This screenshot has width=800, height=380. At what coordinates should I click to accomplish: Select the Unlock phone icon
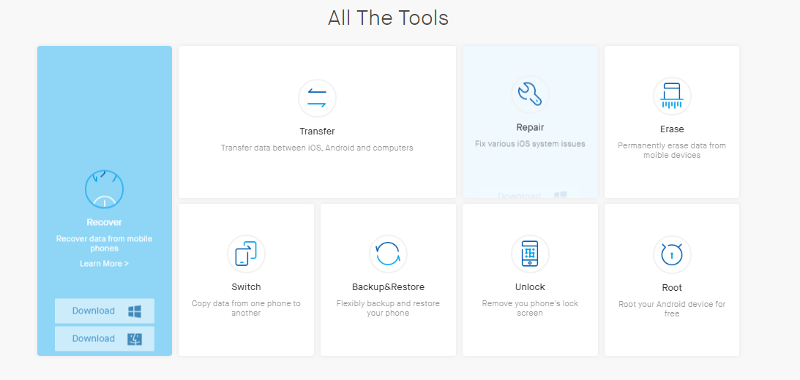[x=530, y=254]
